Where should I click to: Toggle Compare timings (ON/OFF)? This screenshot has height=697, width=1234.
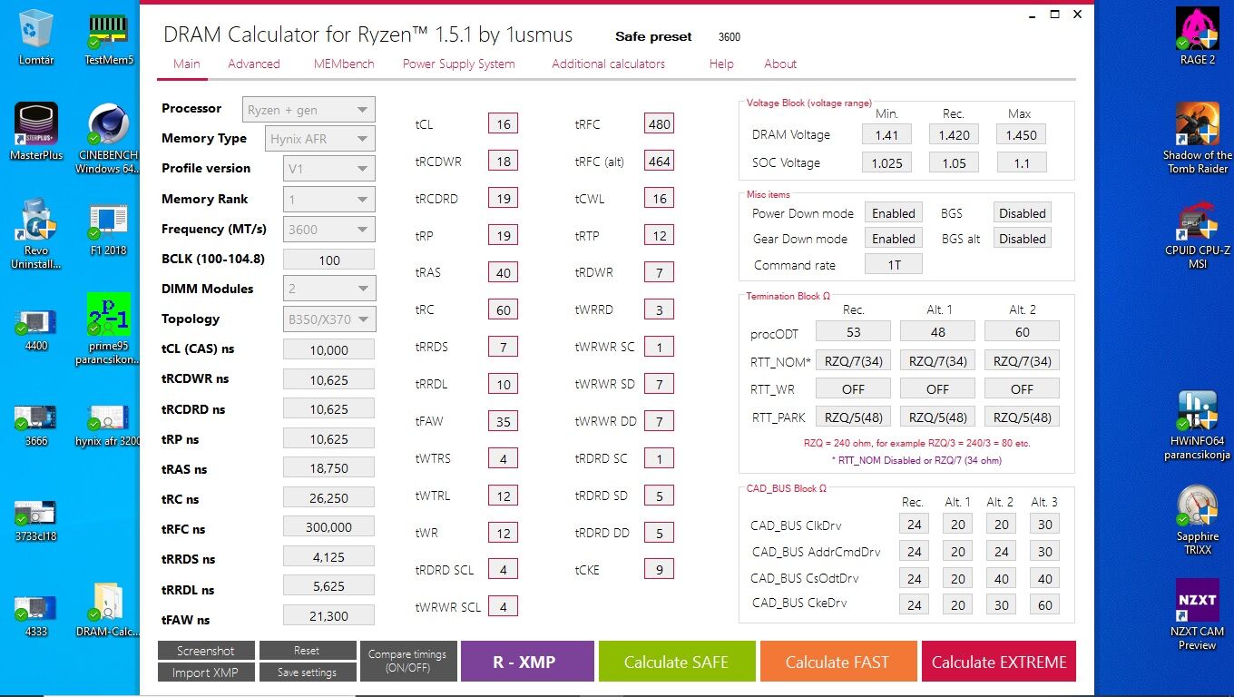tap(407, 662)
